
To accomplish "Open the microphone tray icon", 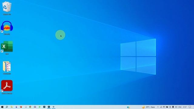I will click(173, 107).
